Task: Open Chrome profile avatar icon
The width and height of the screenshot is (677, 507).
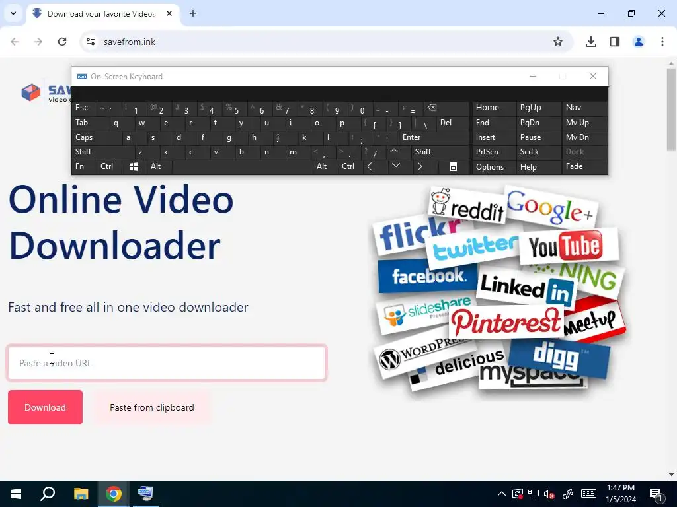Action: point(638,42)
